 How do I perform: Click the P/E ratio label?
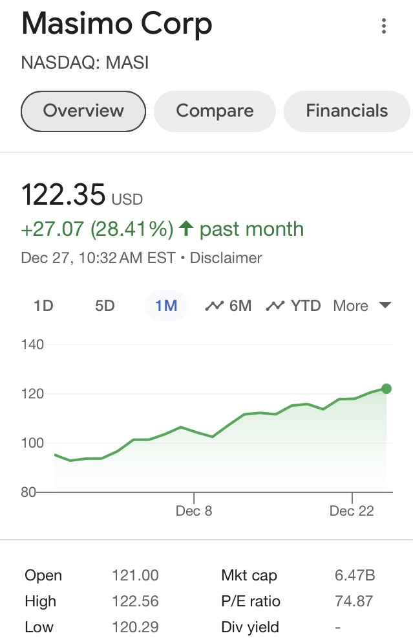point(251,601)
